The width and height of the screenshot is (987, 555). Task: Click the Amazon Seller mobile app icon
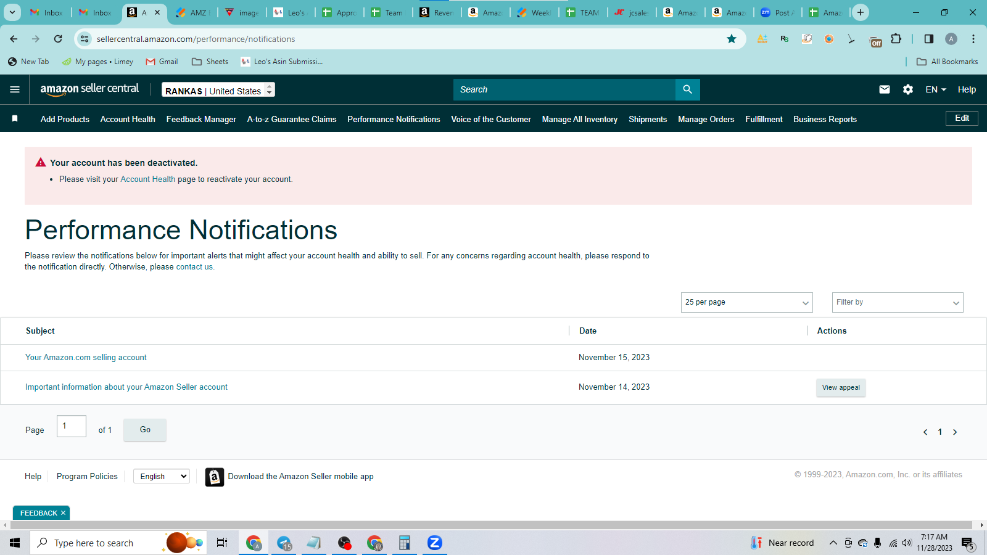(x=214, y=477)
